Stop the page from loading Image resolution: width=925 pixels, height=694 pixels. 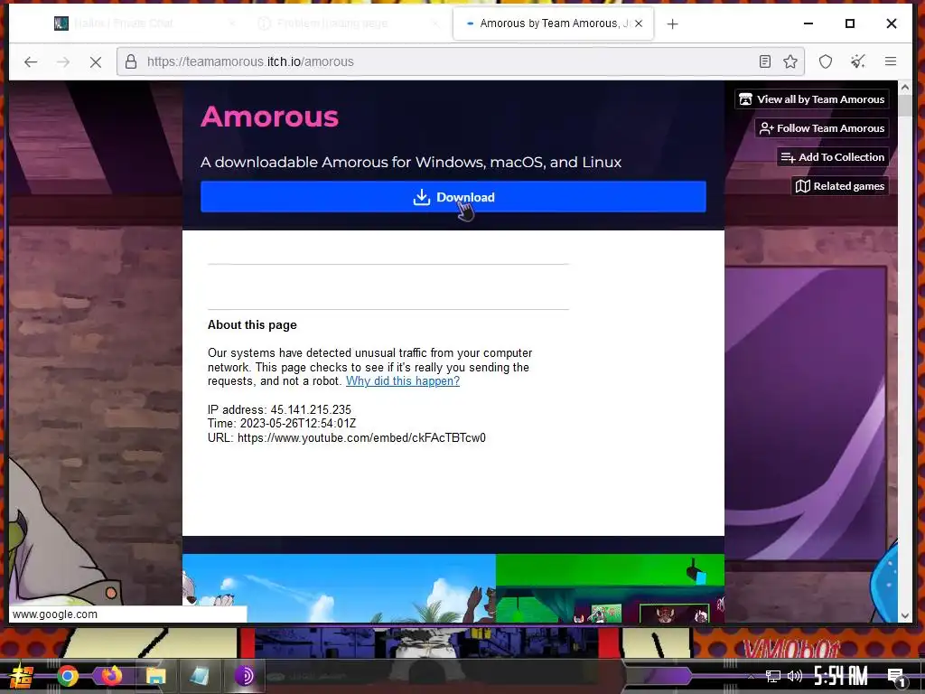coord(96,61)
